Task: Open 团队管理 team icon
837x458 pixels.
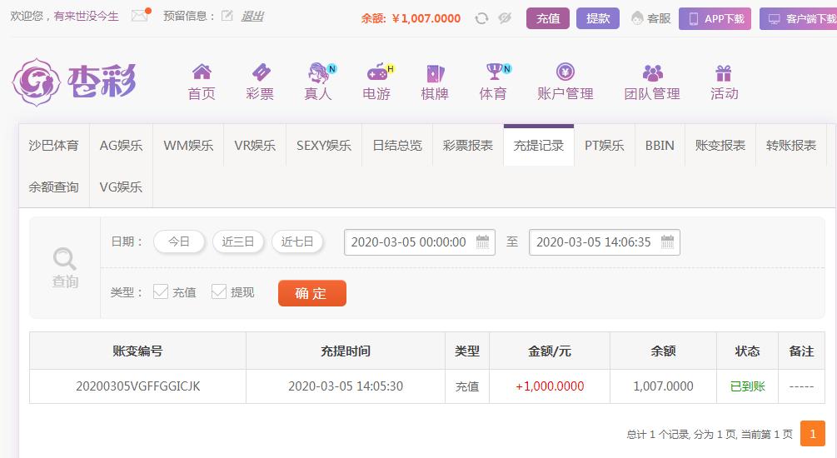Action: (x=652, y=72)
